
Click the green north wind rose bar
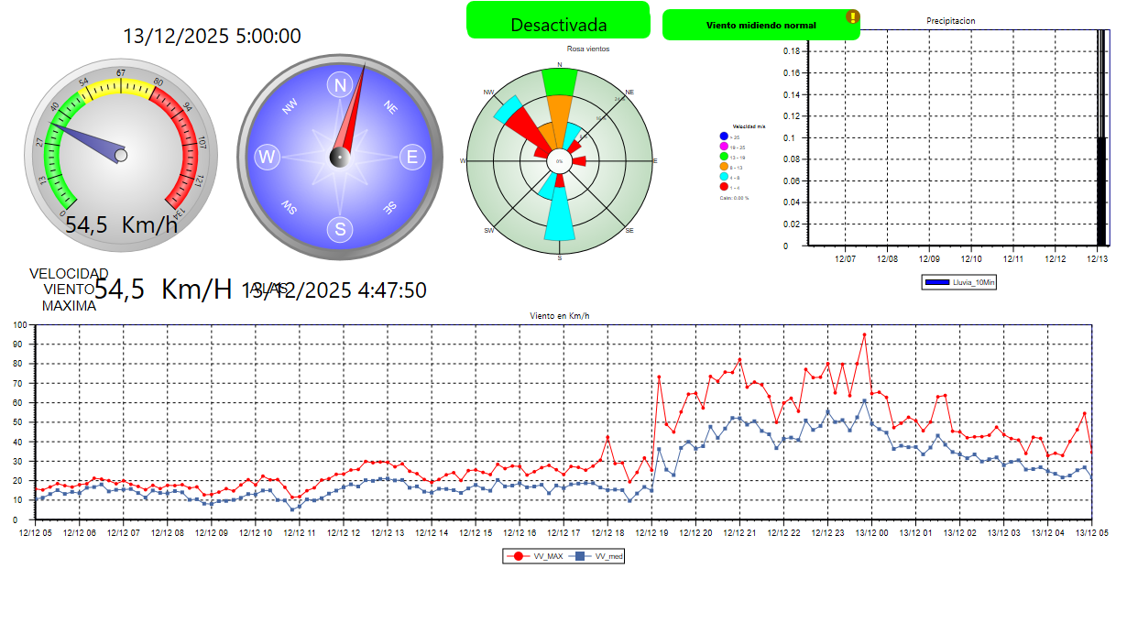pos(559,82)
